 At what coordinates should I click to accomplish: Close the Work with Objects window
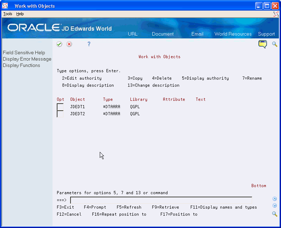click(275, 6)
